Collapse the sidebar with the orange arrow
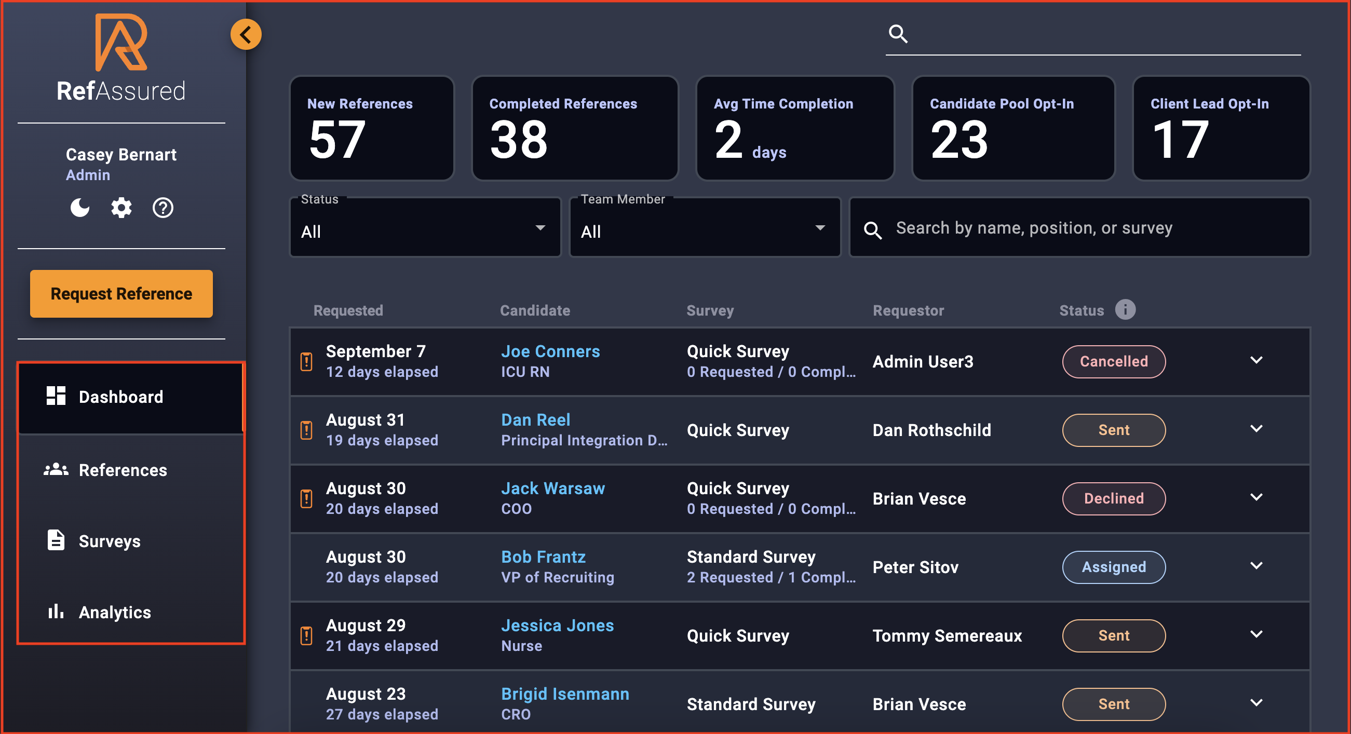 pos(246,35)
